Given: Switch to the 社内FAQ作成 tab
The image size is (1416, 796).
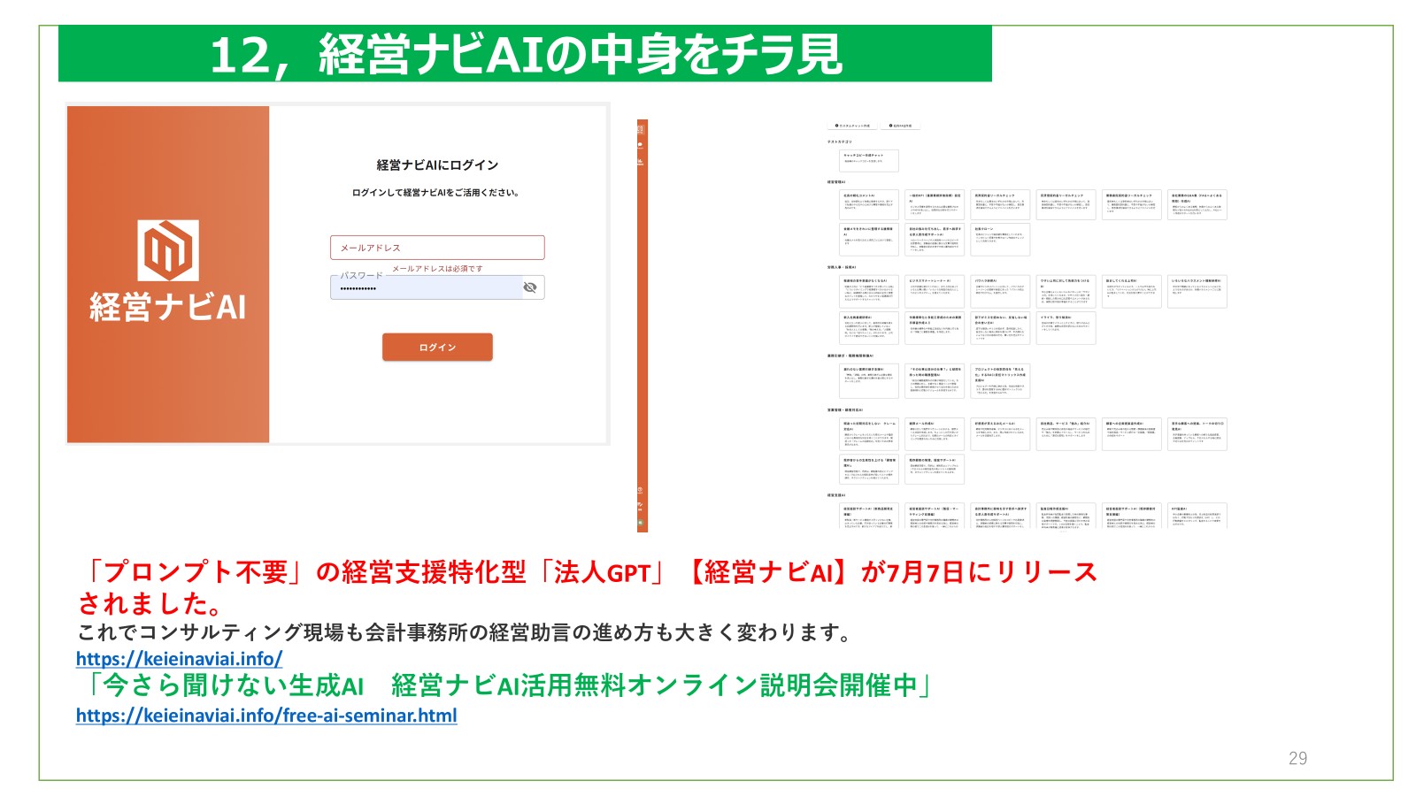Looking at the screenshot, I should tap(902, 126).
